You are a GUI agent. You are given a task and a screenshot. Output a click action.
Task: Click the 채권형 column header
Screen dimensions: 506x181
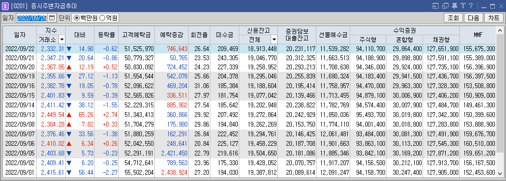(441, 39)
